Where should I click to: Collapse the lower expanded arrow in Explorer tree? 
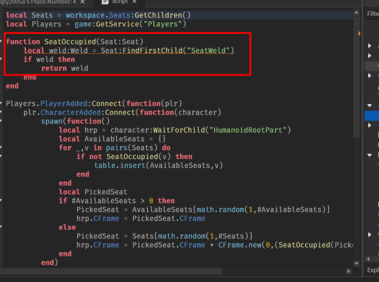click(x=369, y=155)
